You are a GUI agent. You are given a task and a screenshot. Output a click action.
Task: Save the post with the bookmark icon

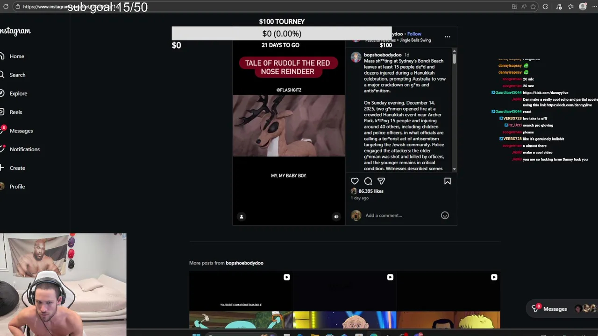point(448,181)
